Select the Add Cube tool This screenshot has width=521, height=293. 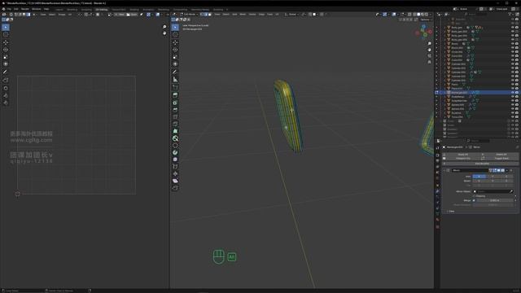175,87
